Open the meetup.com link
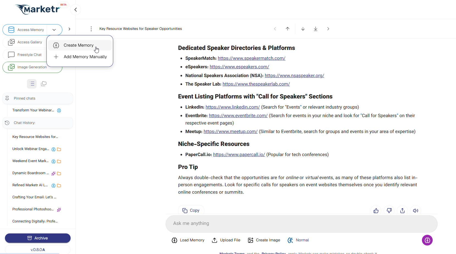Image resolution: width=456 pixels, height=254 pixels. tap(230, 132)
